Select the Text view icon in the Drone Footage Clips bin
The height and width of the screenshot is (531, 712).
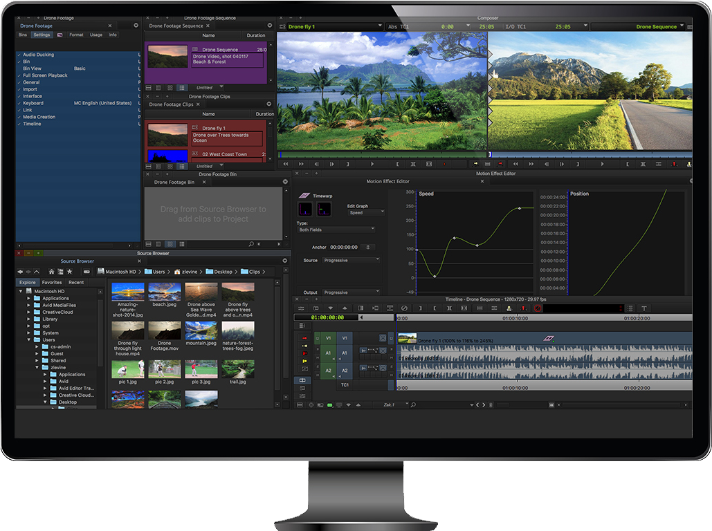[183, 167]
